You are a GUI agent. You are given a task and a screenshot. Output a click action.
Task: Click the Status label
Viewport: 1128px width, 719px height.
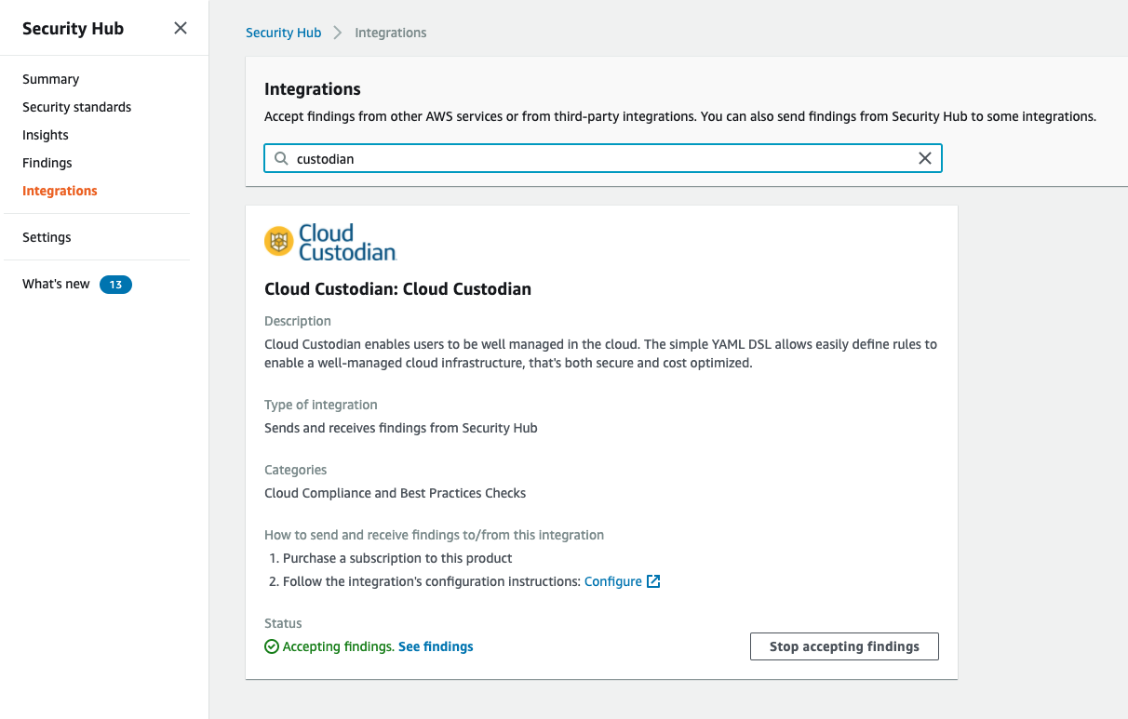(283, 623)
